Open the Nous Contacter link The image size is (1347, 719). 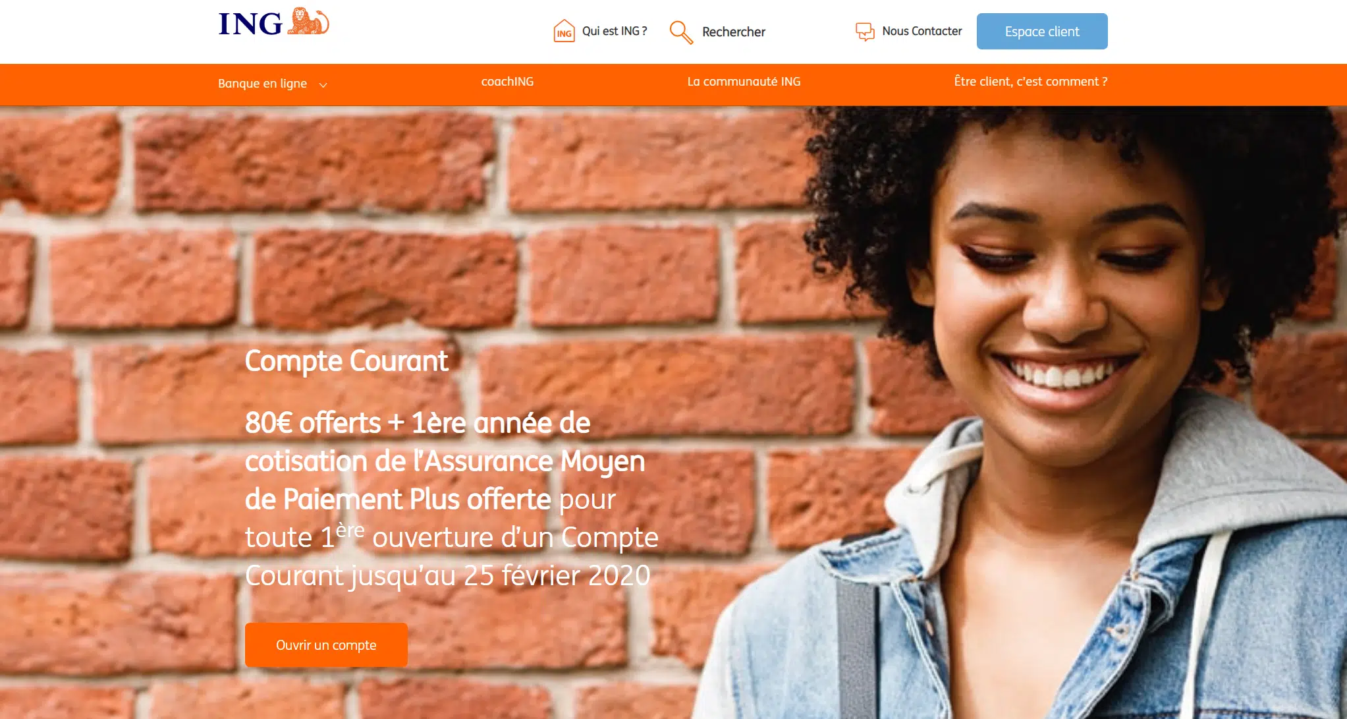click(x=922, y=31)
